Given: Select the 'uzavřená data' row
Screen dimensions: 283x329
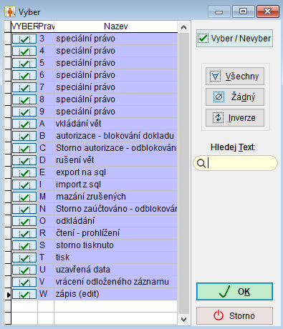Looking at the screenshot, I should [x=95, y=270].
